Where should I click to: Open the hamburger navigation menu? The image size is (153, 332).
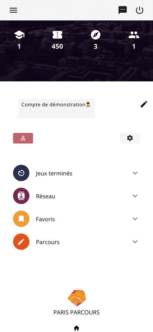(x=13, y=10)
